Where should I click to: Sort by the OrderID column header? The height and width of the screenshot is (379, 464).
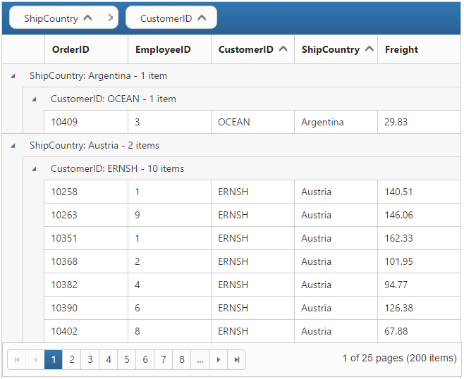pyautogui.click(x=71, y=49)
